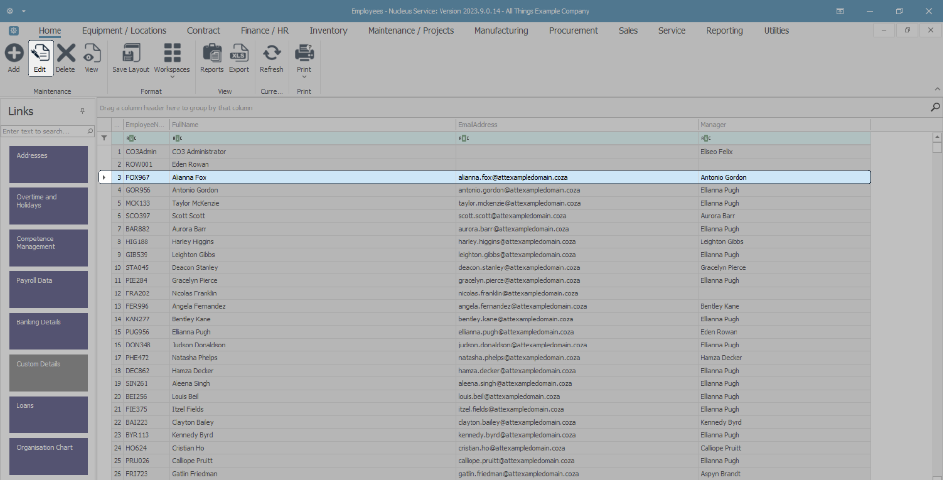Sort by the FullName column header
Image resolution: width=943 pixels, height=480 pixels.
coord(313,125)
